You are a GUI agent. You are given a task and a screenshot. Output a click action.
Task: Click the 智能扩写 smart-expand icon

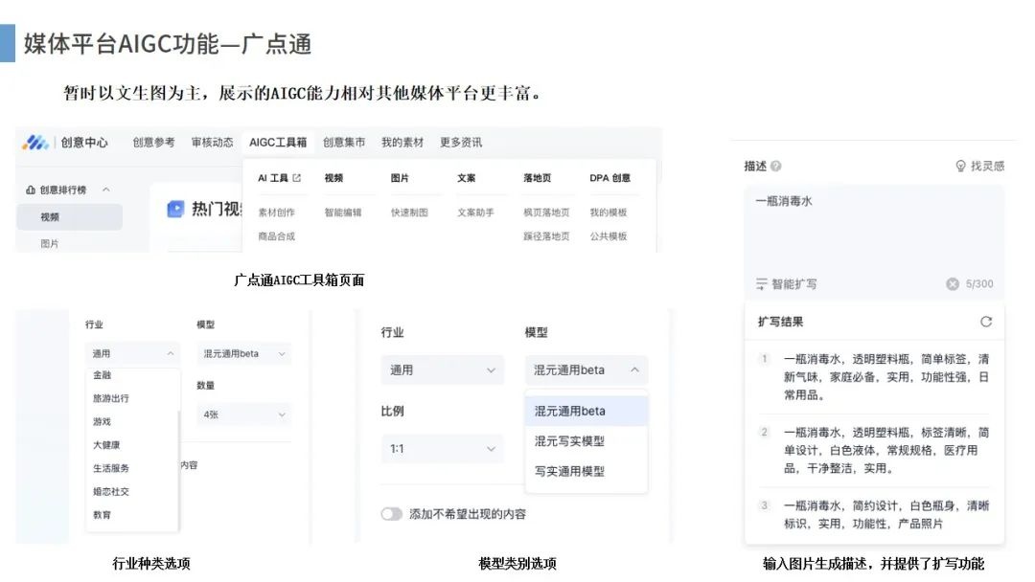tap(761, 282)
